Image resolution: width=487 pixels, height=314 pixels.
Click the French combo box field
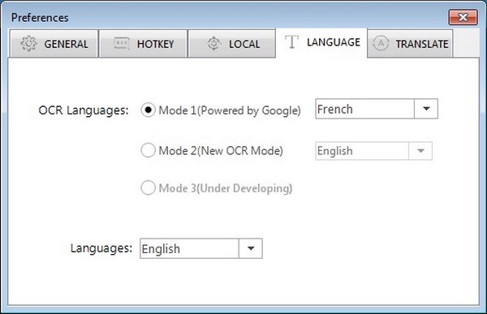[377, 109]
